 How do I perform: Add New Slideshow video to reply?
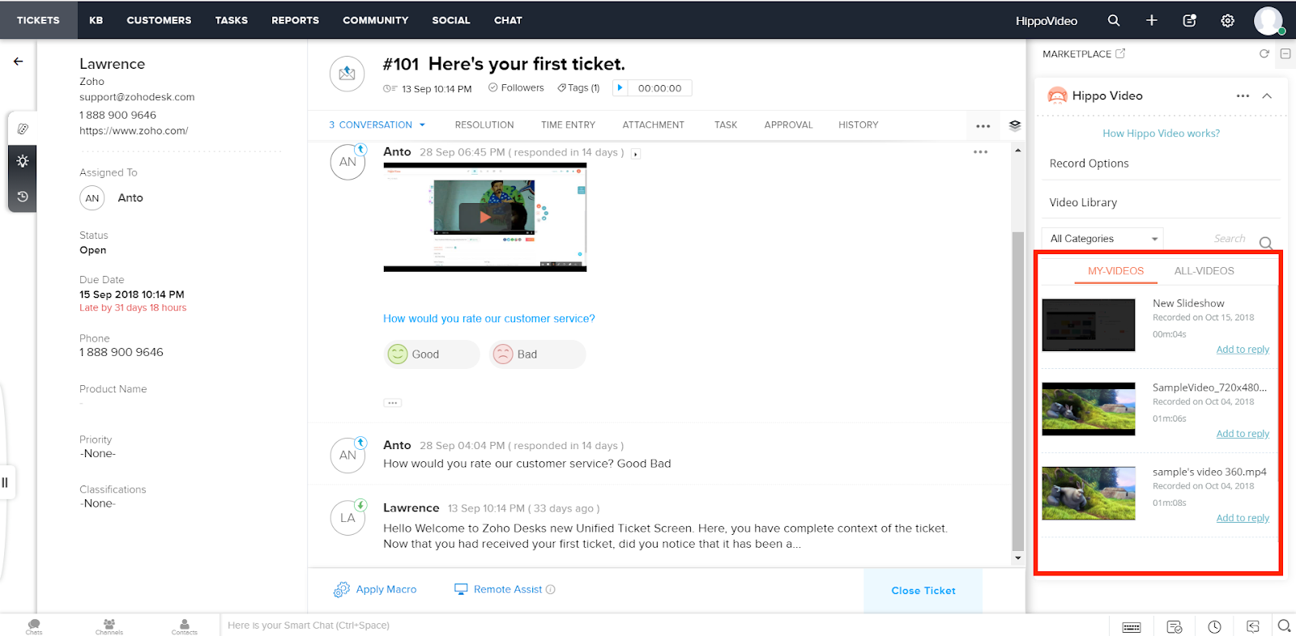1243,350
